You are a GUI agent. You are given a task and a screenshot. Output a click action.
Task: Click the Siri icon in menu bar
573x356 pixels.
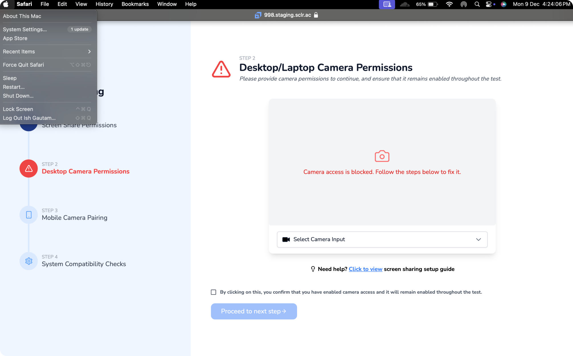504,4
